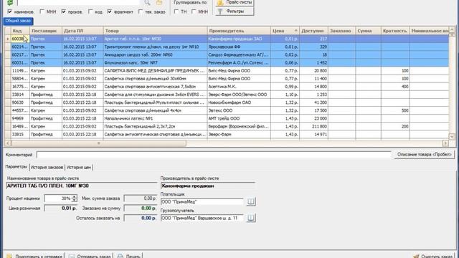The image size is (459, 258).
Task: Click the Грузополучатель field
Action: [x=202, y=218]
